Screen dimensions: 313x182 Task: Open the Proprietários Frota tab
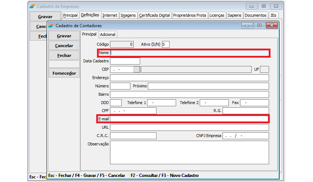190,15
